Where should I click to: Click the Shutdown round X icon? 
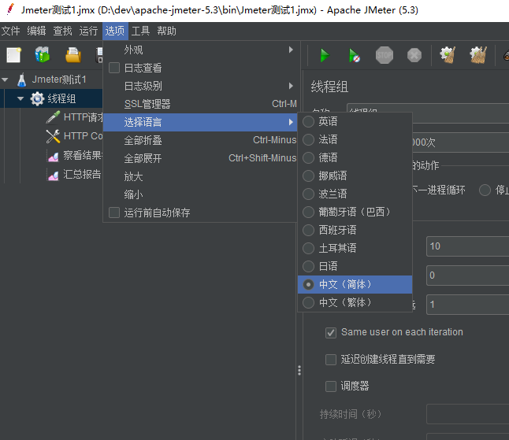[414, 55]
